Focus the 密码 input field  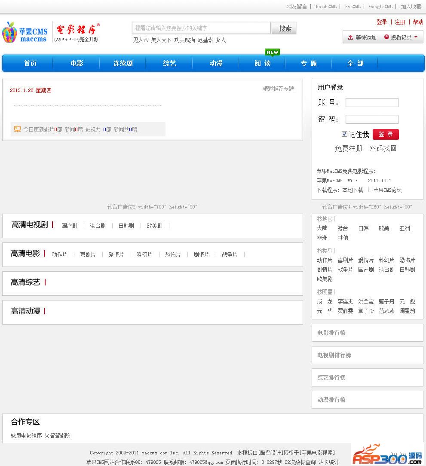click(x=372, y=119)
